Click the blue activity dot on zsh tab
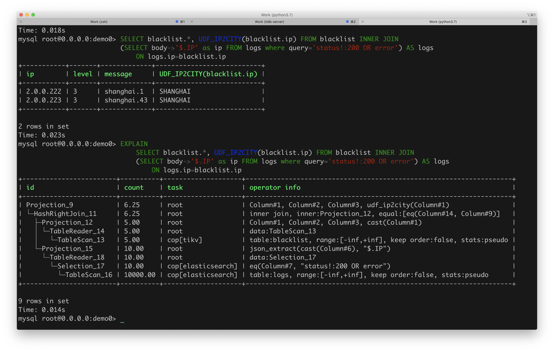554x352 pixels. click(177, 22)
